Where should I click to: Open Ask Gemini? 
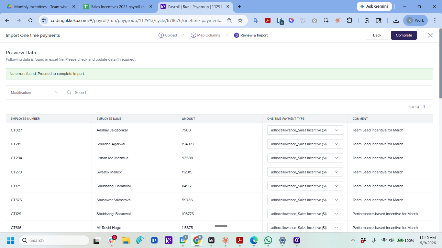[x=374, y=6]
